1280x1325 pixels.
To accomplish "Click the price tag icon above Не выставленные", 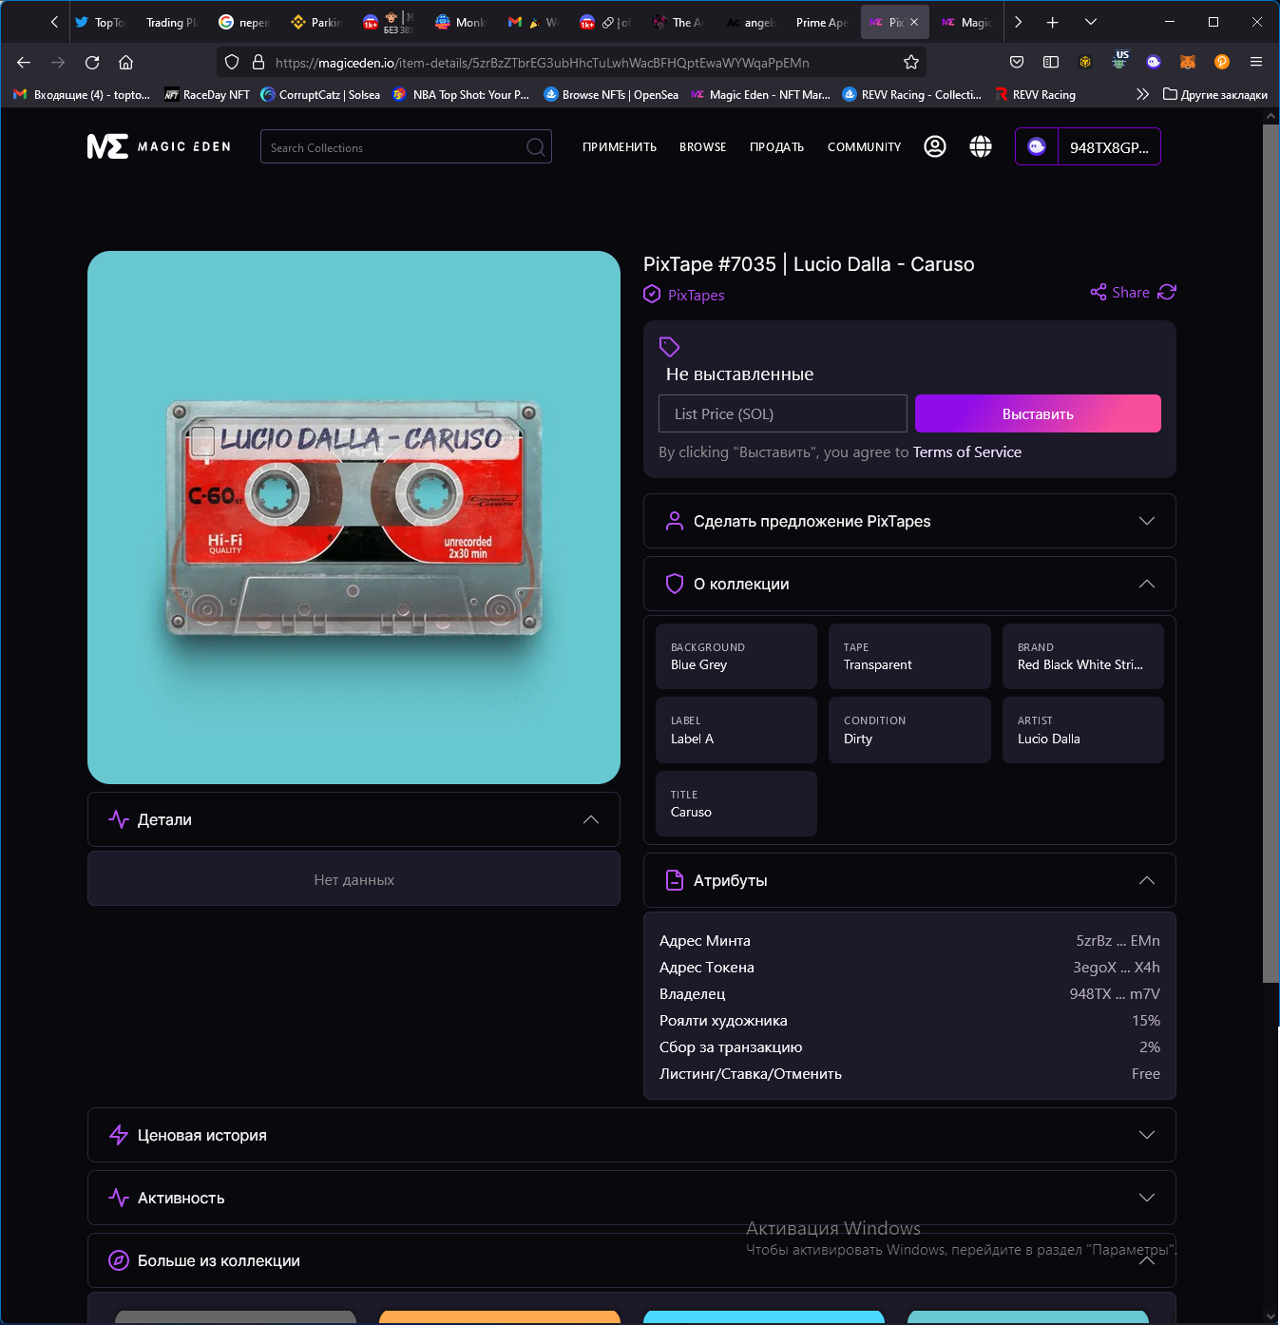I will tap(670, 347).
